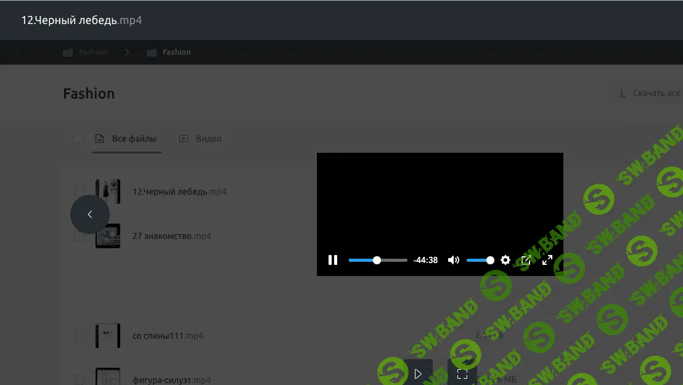Enter fullscreen using player expand arrows
683x385 pixels.
(547, 260)
